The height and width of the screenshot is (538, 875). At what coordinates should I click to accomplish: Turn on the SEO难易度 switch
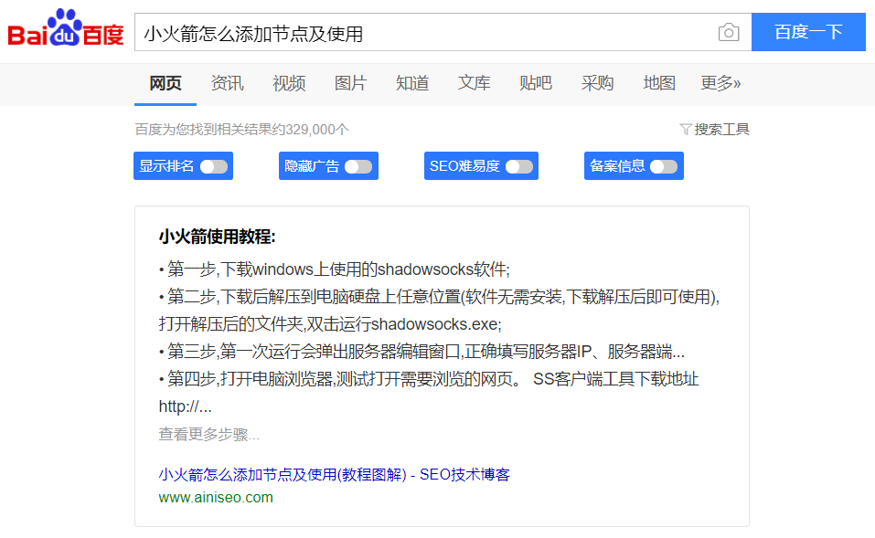pos(518,166)
